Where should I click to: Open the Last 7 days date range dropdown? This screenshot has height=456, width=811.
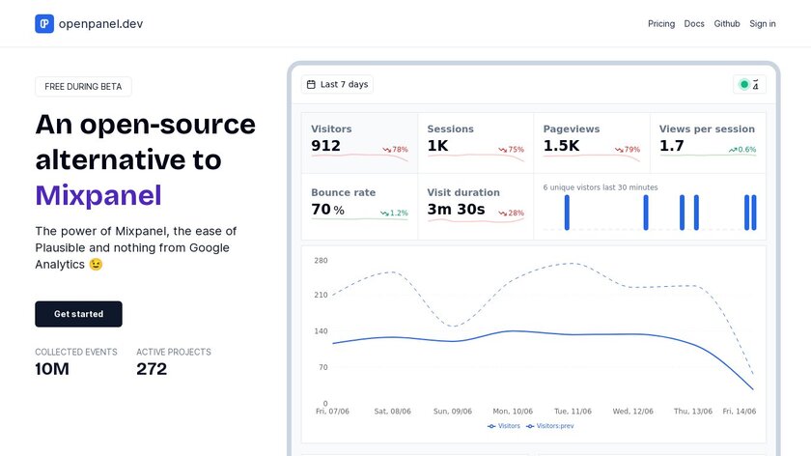pos(337,85)
